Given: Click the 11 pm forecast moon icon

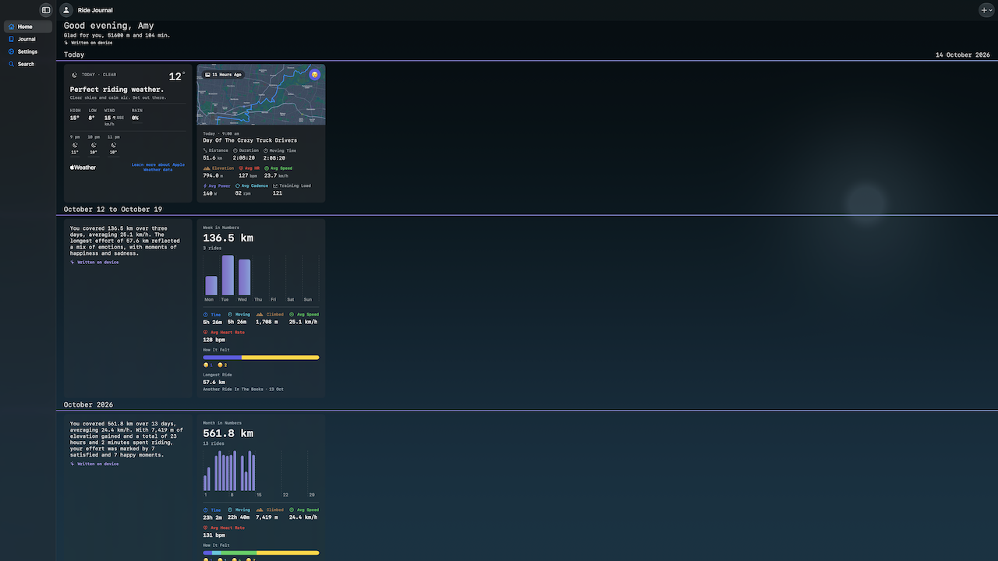Looking at the screenshot, I should pos(113,145).
